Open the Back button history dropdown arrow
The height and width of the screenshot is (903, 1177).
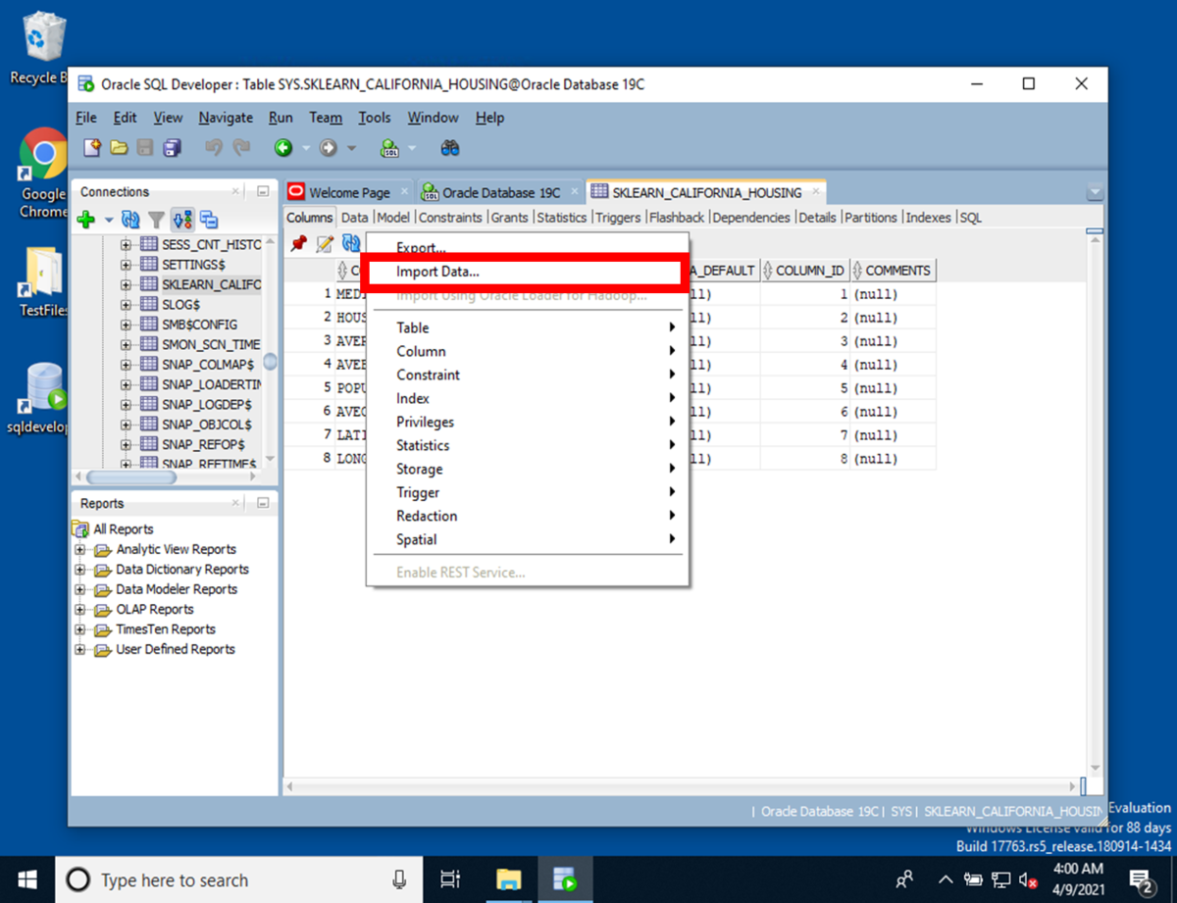pos(305,149)
